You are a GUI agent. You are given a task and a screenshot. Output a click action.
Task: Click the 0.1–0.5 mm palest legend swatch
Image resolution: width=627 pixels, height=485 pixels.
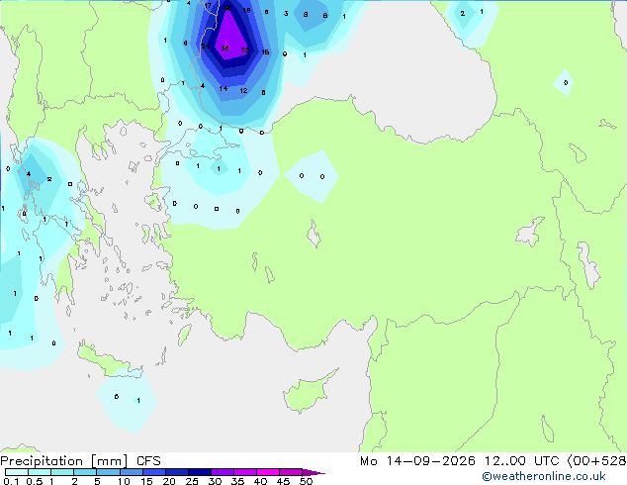tap(17, 472)
